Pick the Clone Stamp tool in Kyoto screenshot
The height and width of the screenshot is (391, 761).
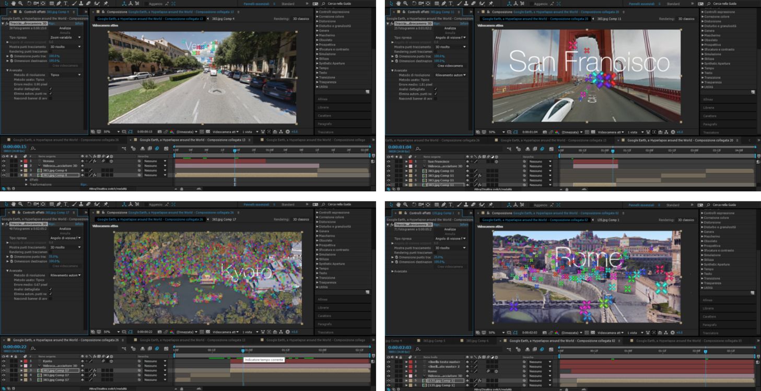click(x=82, y=204)
